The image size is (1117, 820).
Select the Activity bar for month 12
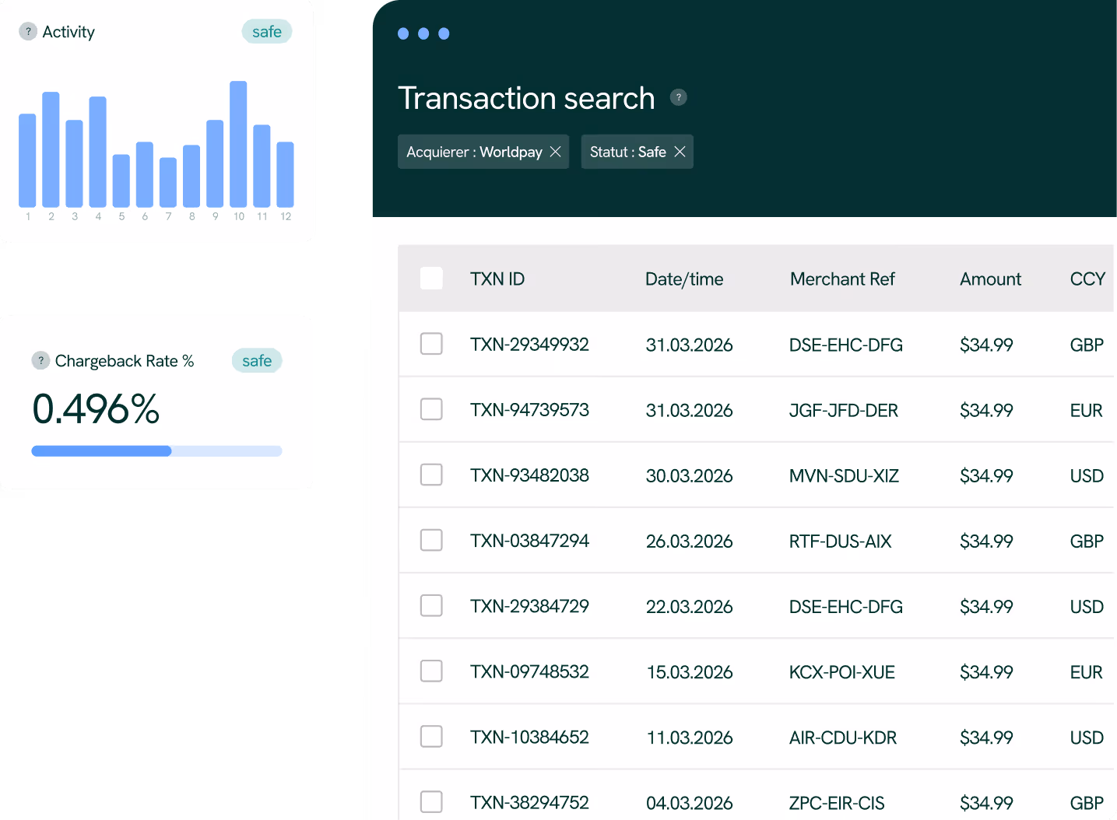tap(286, 174)
